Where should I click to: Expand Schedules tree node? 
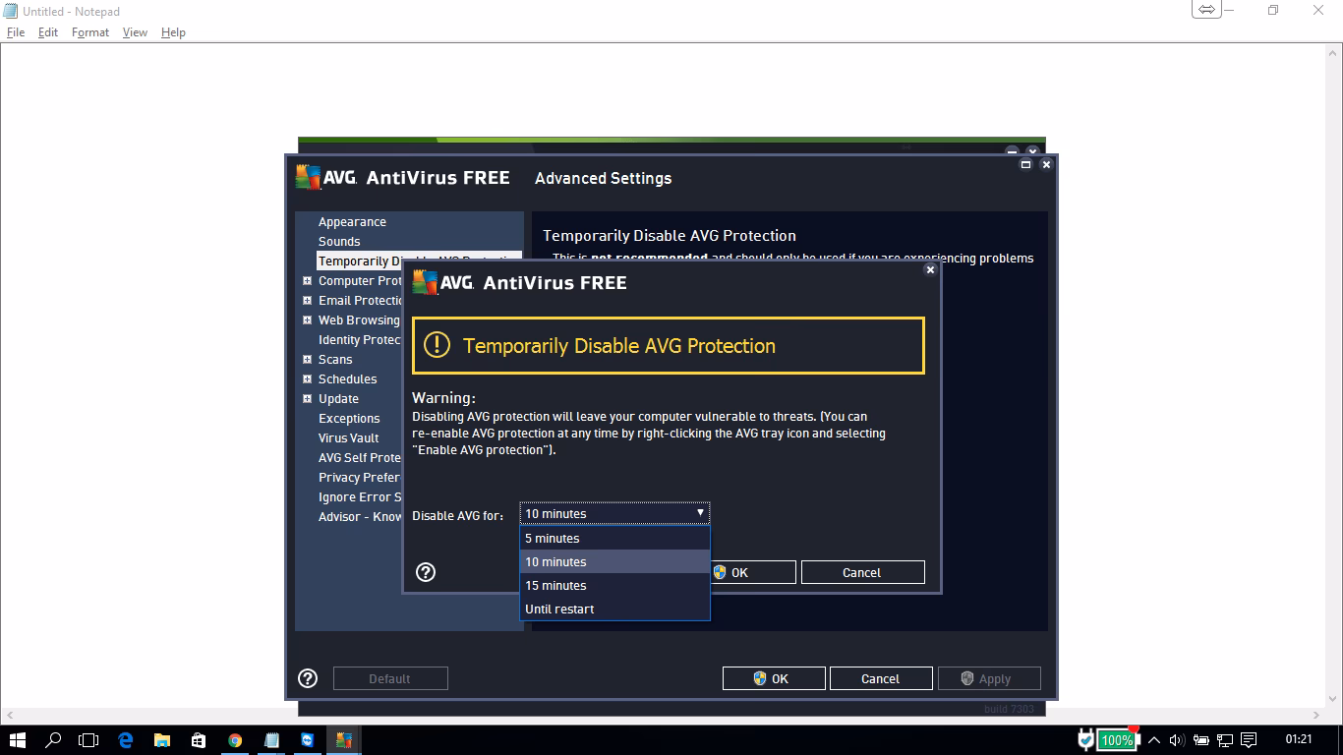point(307,379)
